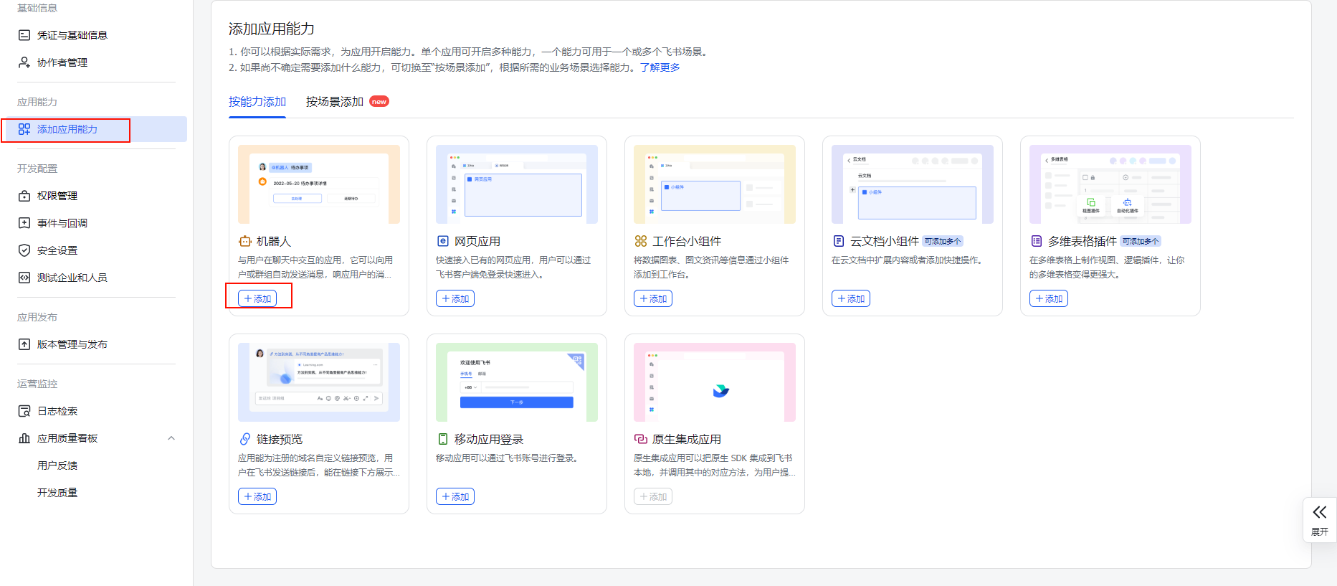Viewport: 1337px width, 586px height.
Task: Click the 测试企业和人员 icon
Action: [x=24, y=278]
